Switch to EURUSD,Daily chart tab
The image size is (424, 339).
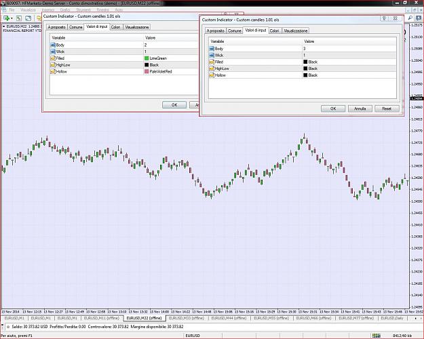[392, 318]
